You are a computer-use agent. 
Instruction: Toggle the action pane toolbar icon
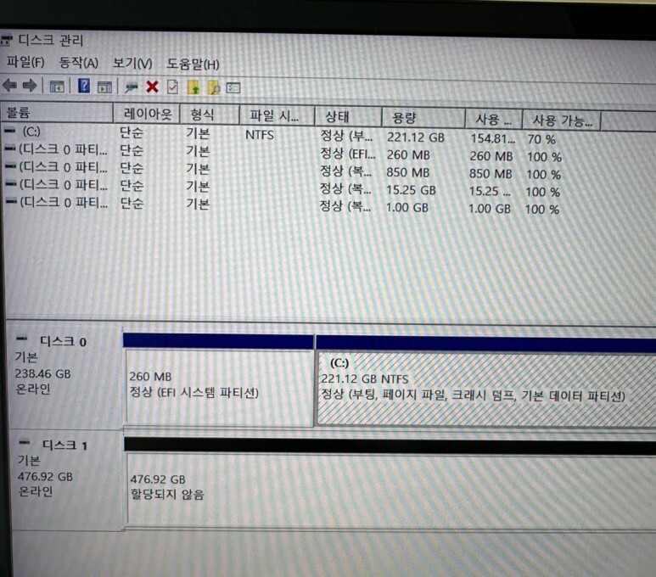point(104,87)
